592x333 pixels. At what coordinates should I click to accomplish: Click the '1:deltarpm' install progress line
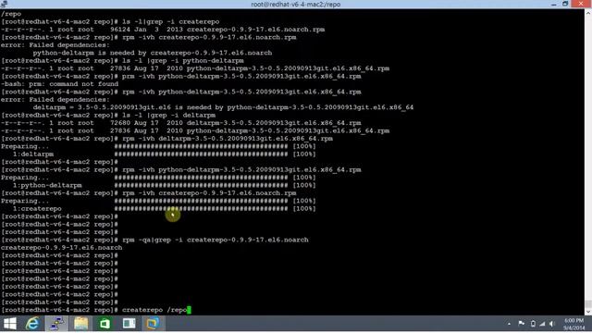(x=158, y=154)
